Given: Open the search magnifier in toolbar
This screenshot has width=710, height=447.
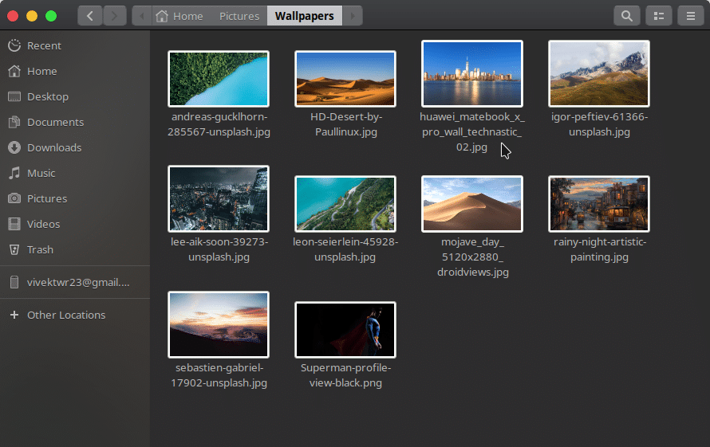Looking at the screenshot, I should [x=627, y=16].
